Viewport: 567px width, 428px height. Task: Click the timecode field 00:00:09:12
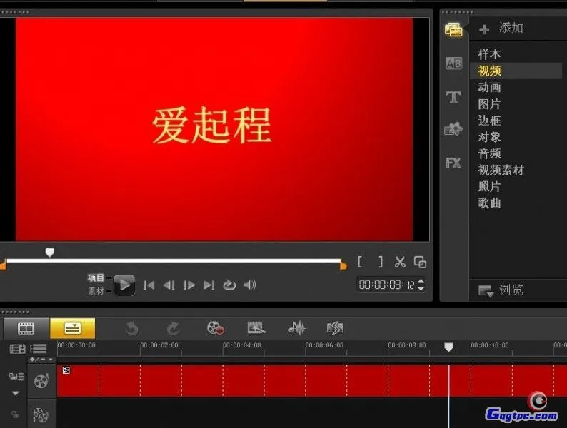(386, 285)
